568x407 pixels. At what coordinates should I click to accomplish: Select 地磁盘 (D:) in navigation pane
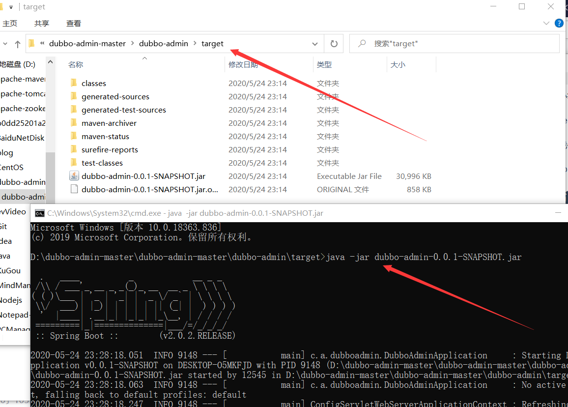tap(18, 64)
